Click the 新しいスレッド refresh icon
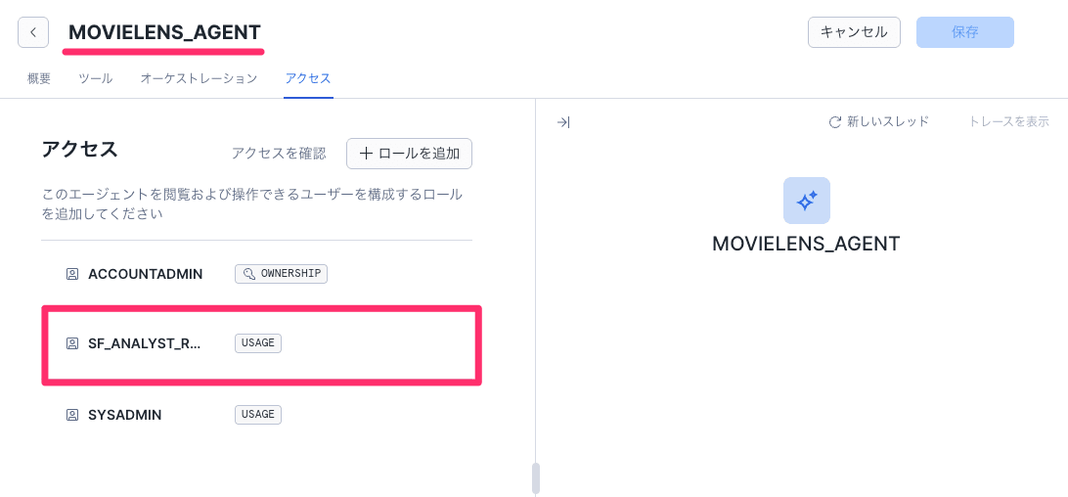The image size is (1068, 497). click(835, 122)
